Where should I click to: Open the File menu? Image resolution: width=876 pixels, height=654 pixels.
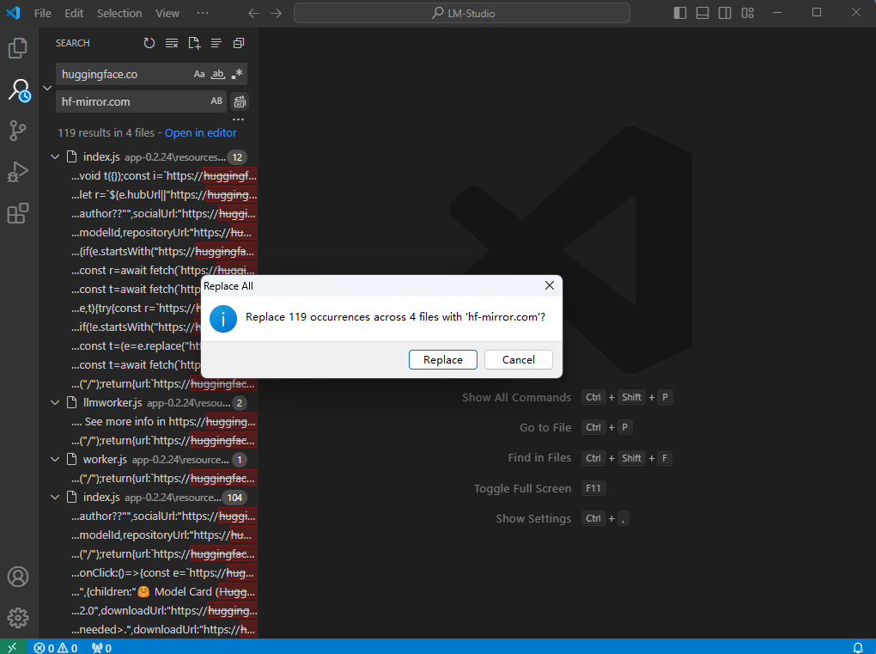(x=42, y=13)
